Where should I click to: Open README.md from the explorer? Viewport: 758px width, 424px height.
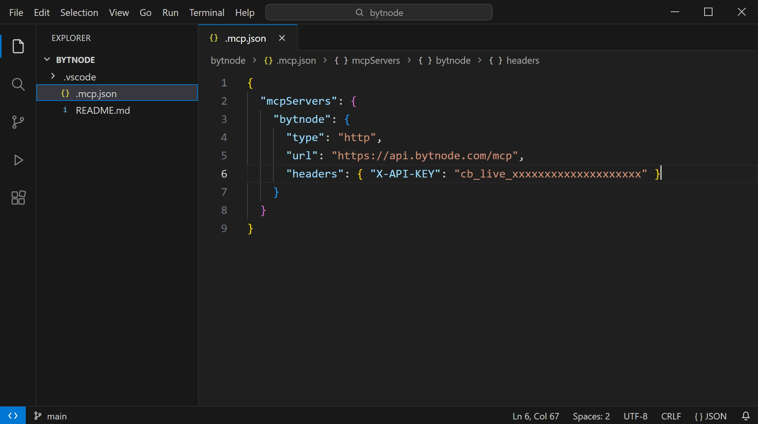(x=117, y=110)
